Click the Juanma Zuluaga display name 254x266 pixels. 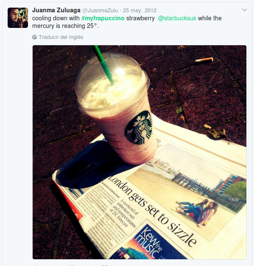click(x=56, y=10)
